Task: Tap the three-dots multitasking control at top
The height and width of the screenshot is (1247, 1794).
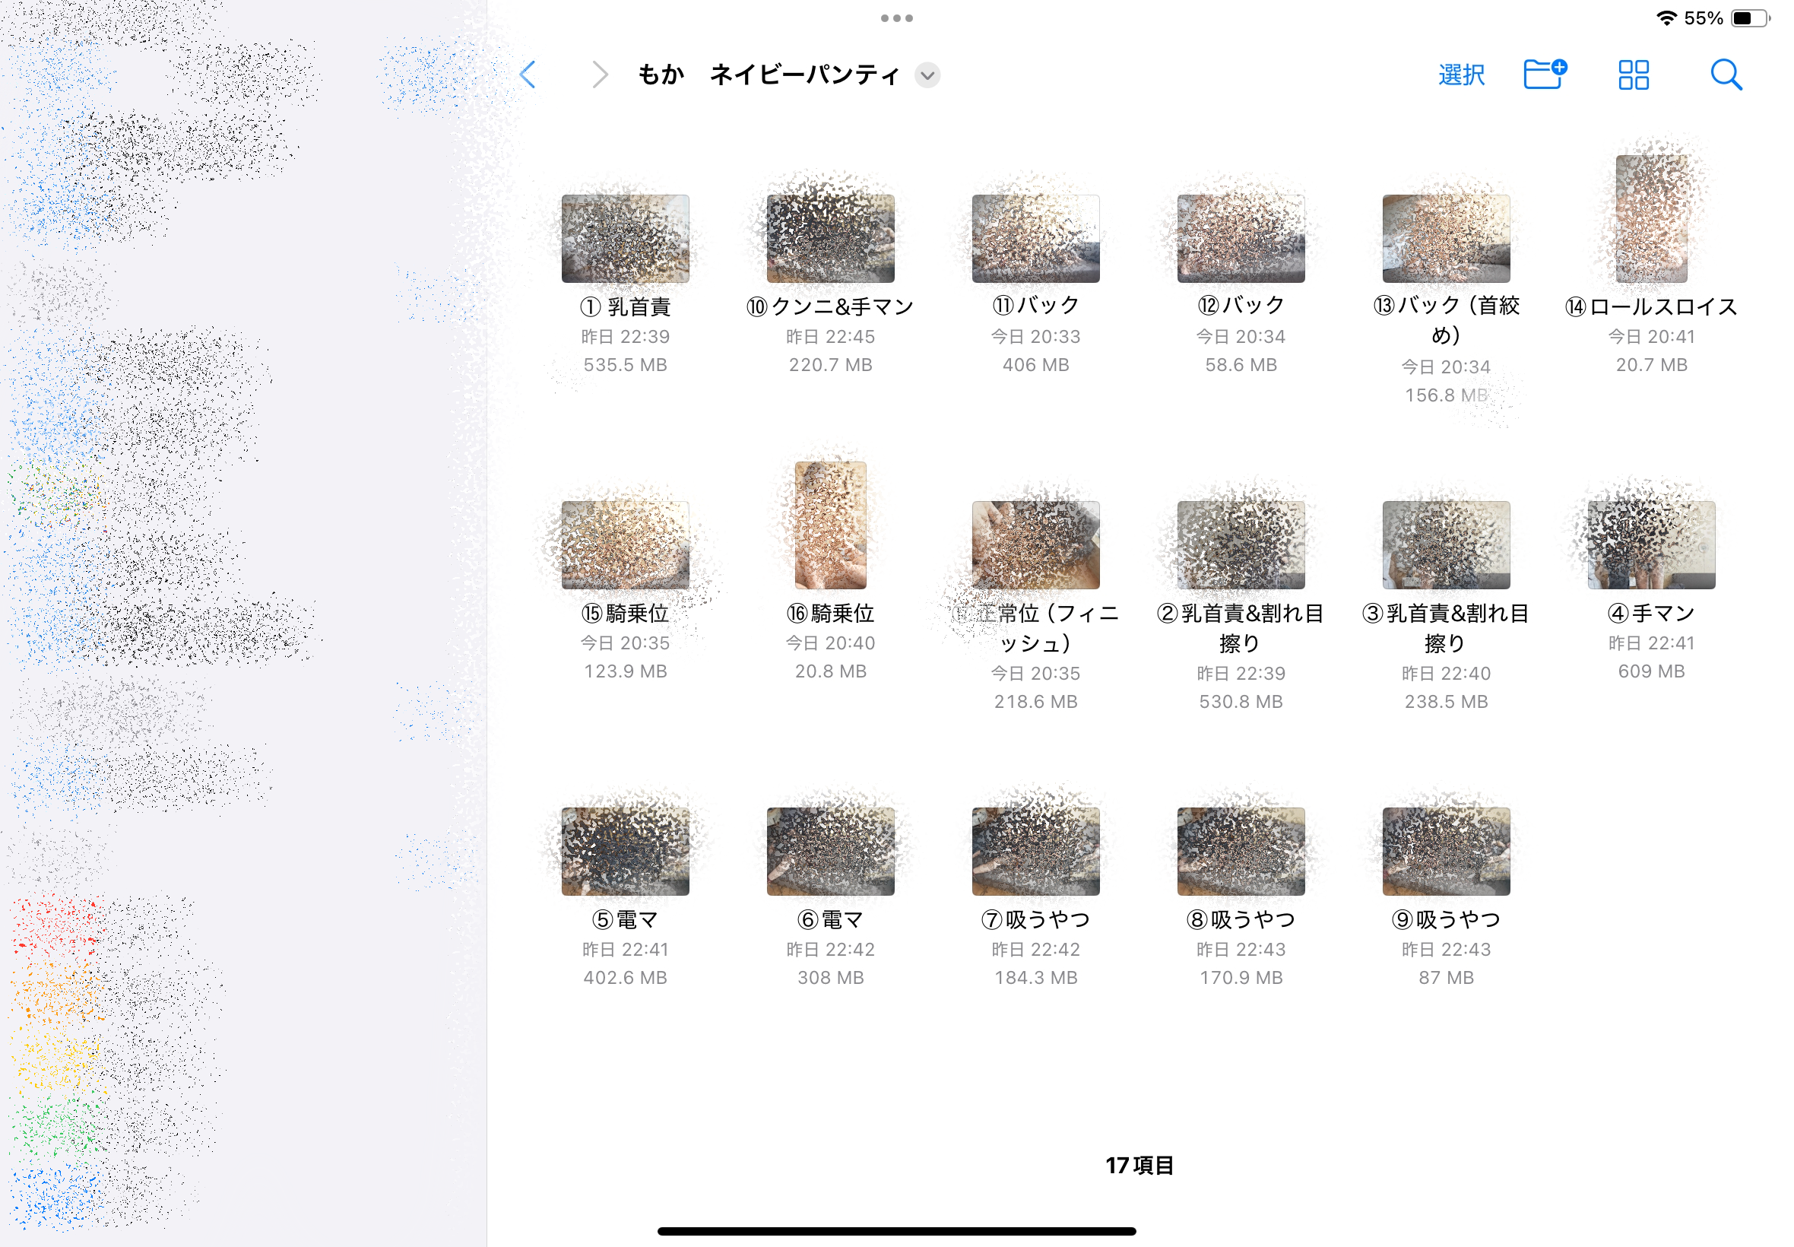Action: (896, 17)
